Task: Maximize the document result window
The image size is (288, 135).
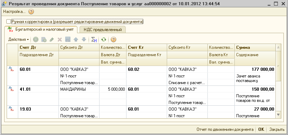Action: 275,3
